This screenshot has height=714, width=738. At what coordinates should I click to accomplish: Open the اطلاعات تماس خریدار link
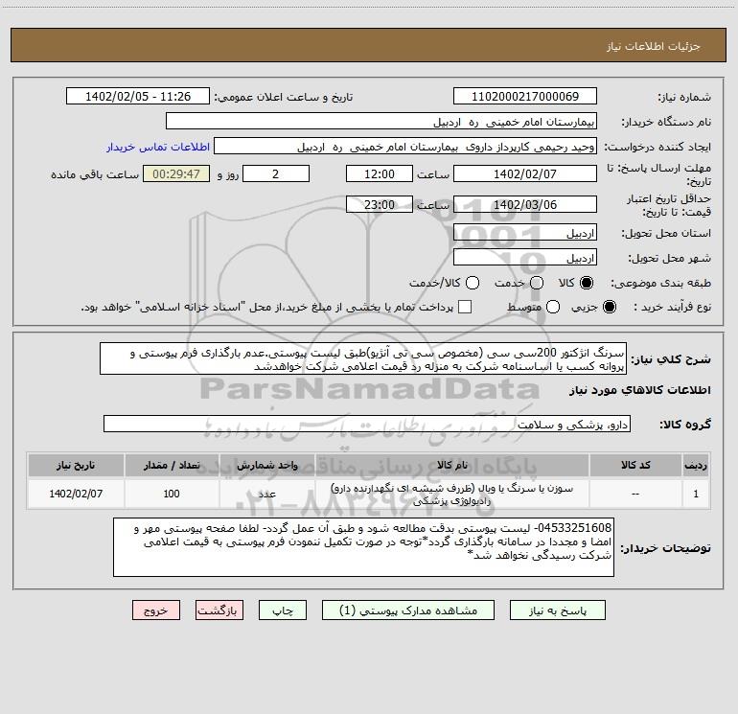(x=158, y=147)
